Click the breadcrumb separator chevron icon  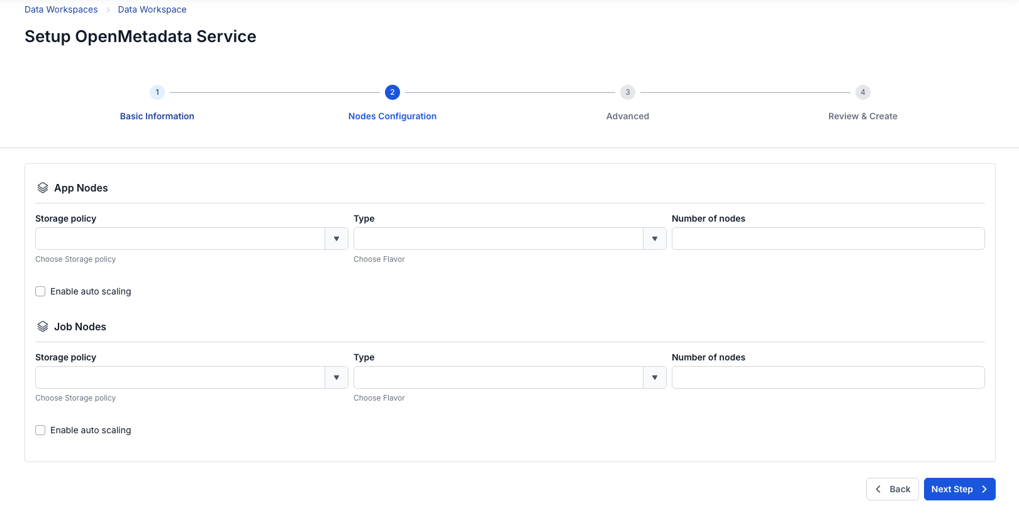[x=108, y=10]
